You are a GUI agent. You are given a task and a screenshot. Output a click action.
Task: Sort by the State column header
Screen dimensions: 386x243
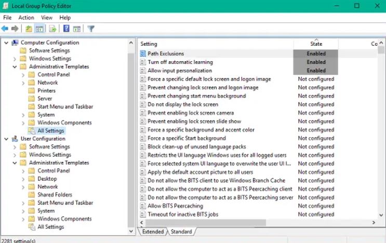316,44
